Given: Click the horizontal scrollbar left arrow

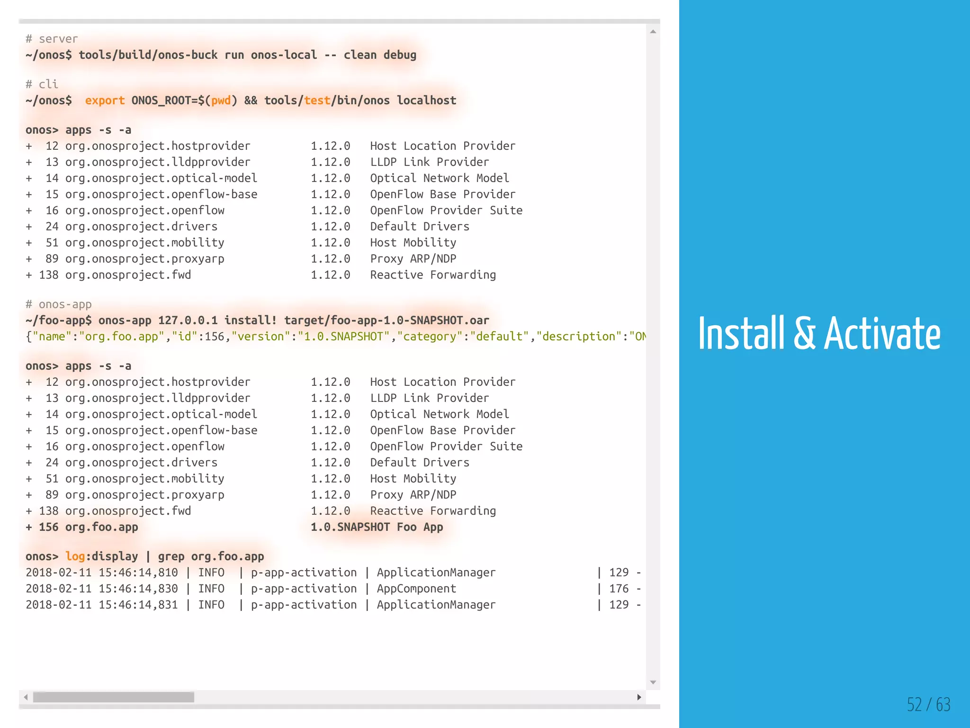Looking at the screenshot, I should tap(26, 697).
